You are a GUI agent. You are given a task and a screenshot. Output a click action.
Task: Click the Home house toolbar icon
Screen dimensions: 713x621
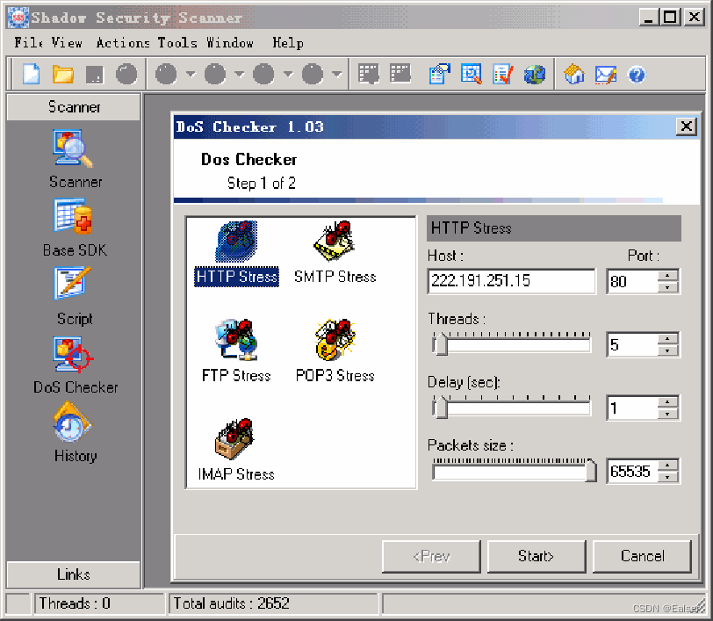coord(574,74)
